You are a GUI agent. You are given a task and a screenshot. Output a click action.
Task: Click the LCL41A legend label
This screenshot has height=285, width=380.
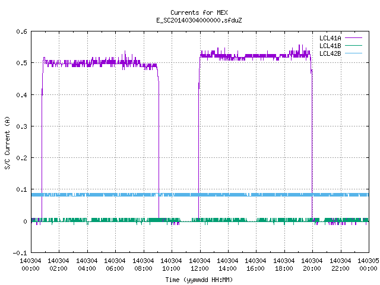coord(330,38)
